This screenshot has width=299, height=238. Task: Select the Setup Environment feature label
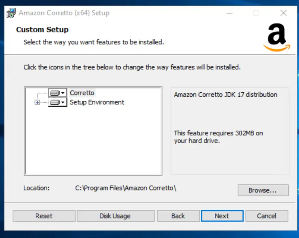tap(97, 102)
